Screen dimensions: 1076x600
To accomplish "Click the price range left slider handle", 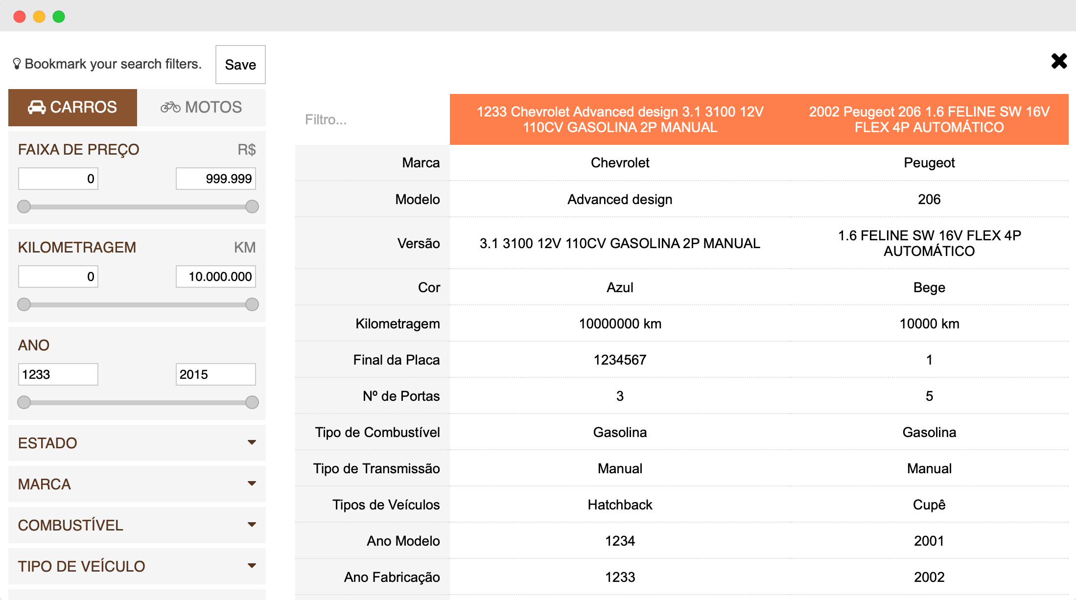I will click(x=24, y=207).
